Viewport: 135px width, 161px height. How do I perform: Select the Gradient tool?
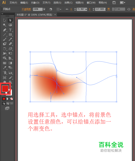point(10,63)
